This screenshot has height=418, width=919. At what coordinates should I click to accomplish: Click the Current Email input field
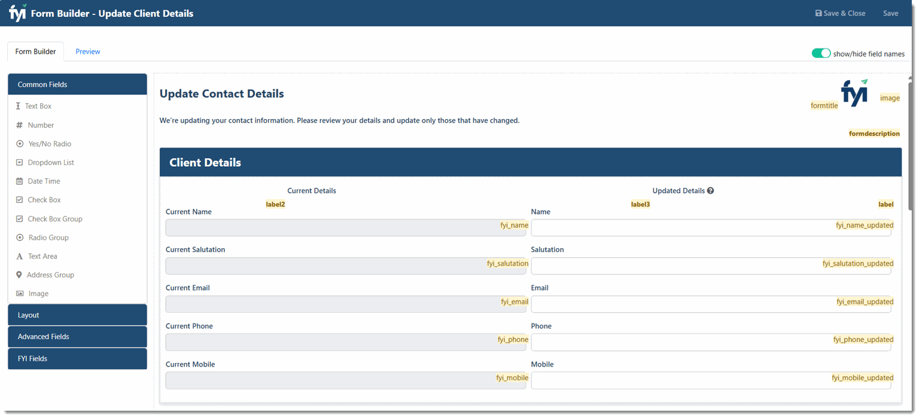click(346, 304)
